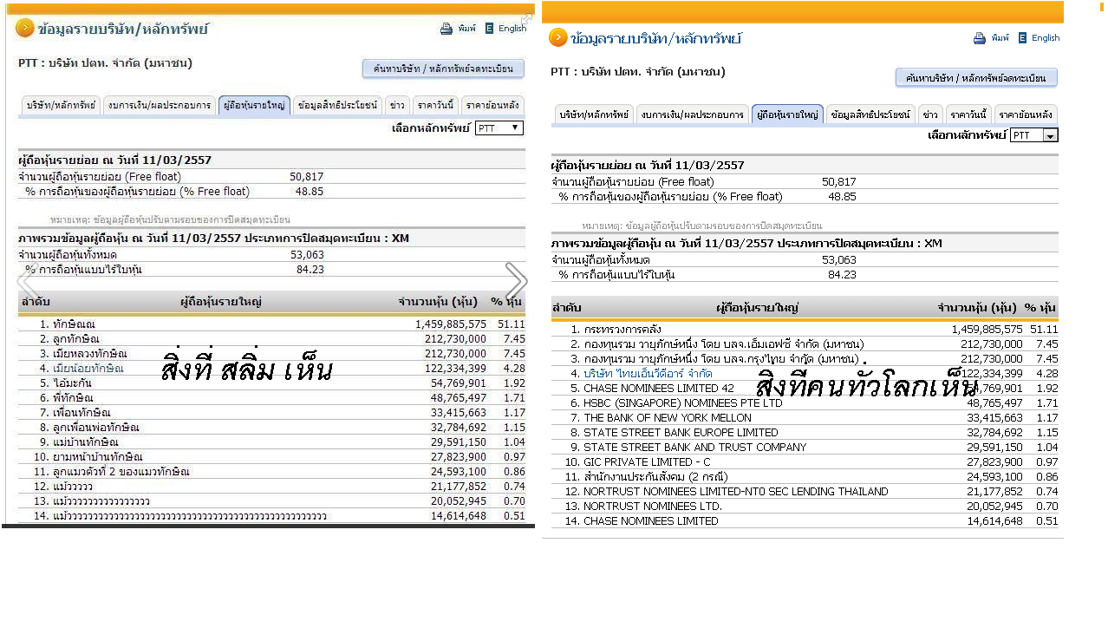Image resolution: width=1108 pixels, height=628 pixels.
Task: Open บริษัท/หลักทรัพย์ tab in left screenshot
Action: coord(61,105)
